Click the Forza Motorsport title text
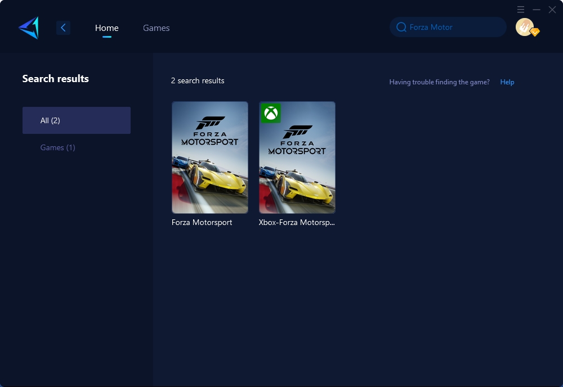The width and height of the screenshot is (563, 387). point(202,222)
